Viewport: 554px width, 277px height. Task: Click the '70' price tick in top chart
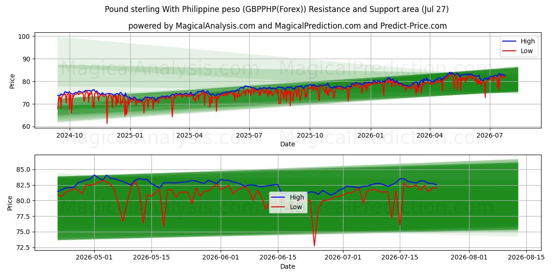click(26, 104)
